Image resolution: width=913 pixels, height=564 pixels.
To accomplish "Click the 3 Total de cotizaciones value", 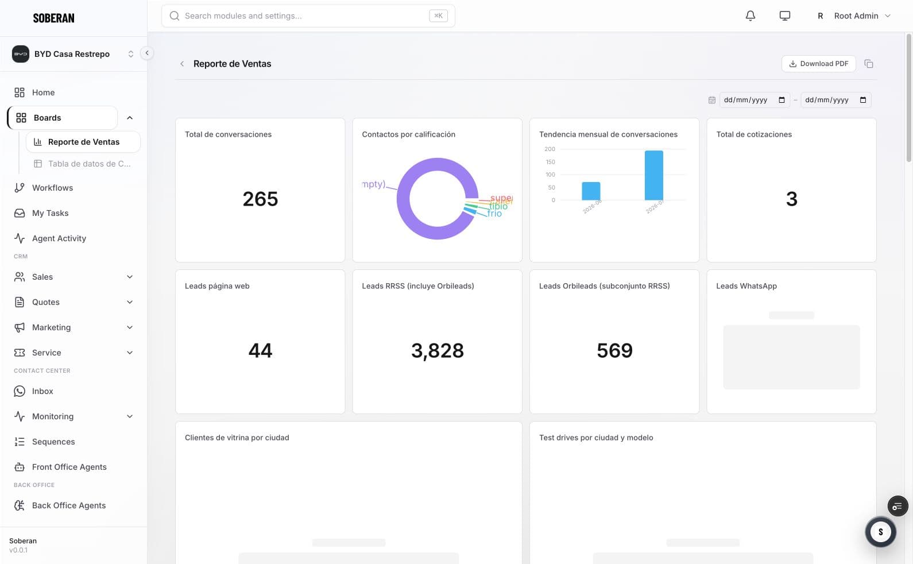I will (x=791, y=199).
